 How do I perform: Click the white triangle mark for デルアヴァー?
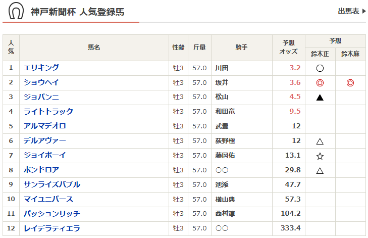320,141
